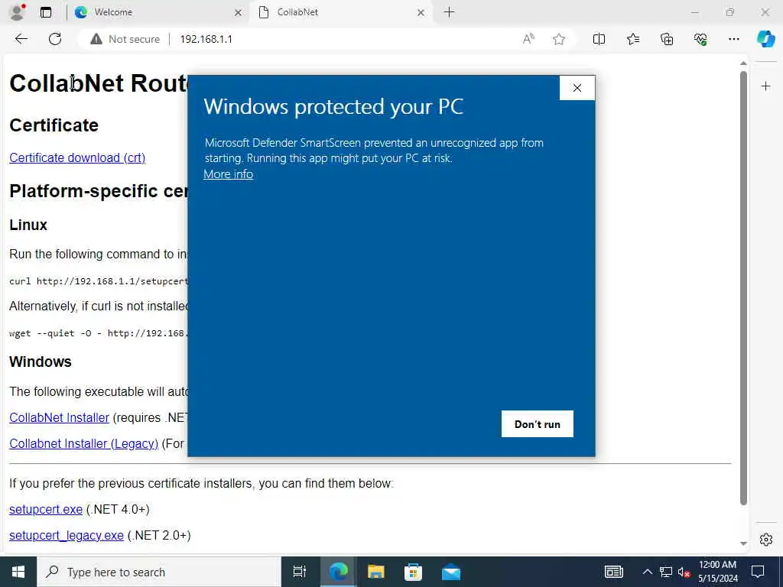Click the network tray icon
The height and width of the screenshot is (587, 783).
[666, 572]
